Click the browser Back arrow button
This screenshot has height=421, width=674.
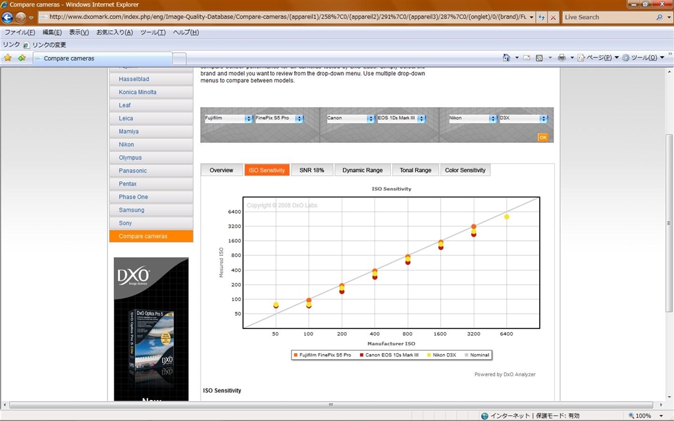click(x=7, y=17)
